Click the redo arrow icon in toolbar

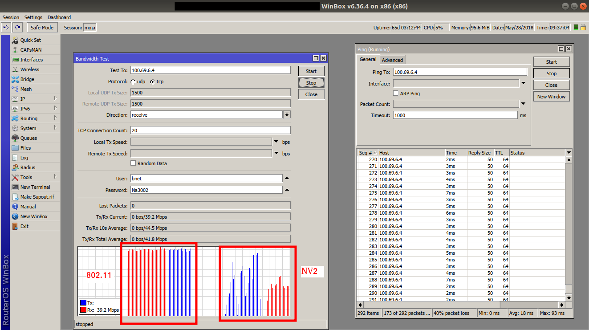(x=17, y=28)
